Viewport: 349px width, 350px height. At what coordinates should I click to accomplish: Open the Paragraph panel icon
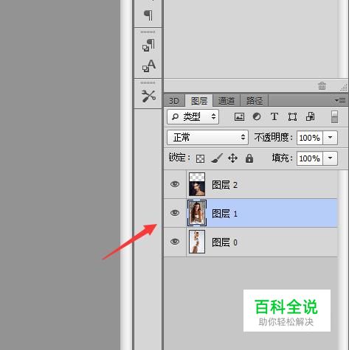[x=148, y=15]
